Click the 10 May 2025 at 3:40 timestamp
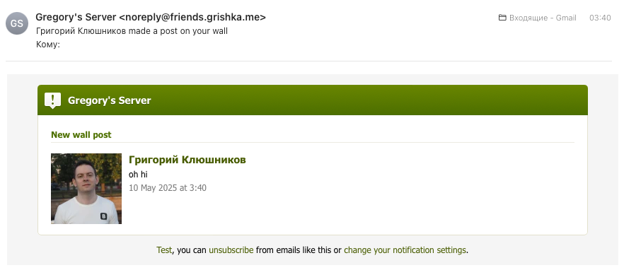Viewport: 624px width, 270px height. pyautogui.click(x=168, y=188)
